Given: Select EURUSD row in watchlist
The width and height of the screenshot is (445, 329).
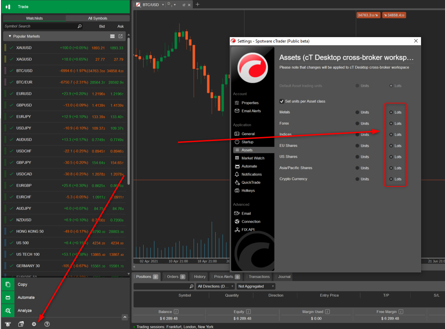Looking at the screenshot, I should 64,94.
